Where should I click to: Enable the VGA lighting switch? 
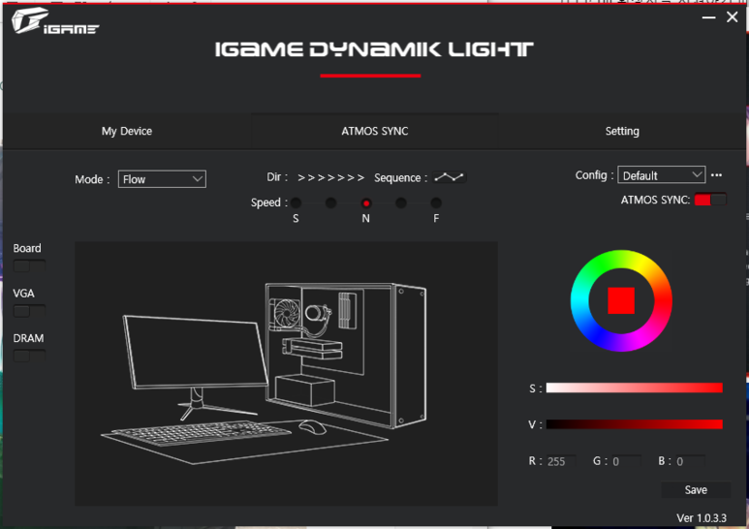[x=29, y=311]
